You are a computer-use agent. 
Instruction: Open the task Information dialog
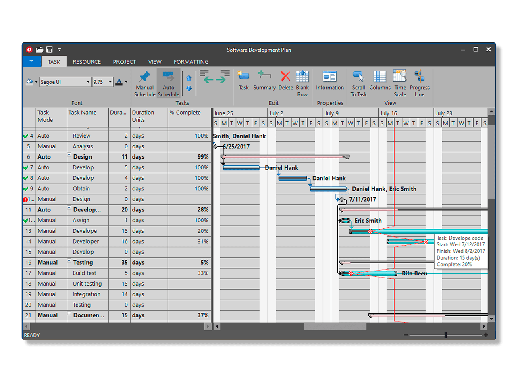point(330,83)
